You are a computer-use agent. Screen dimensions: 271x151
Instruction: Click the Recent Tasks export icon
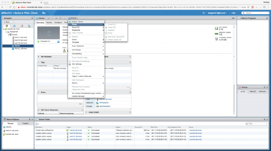[x=37, y=124]
